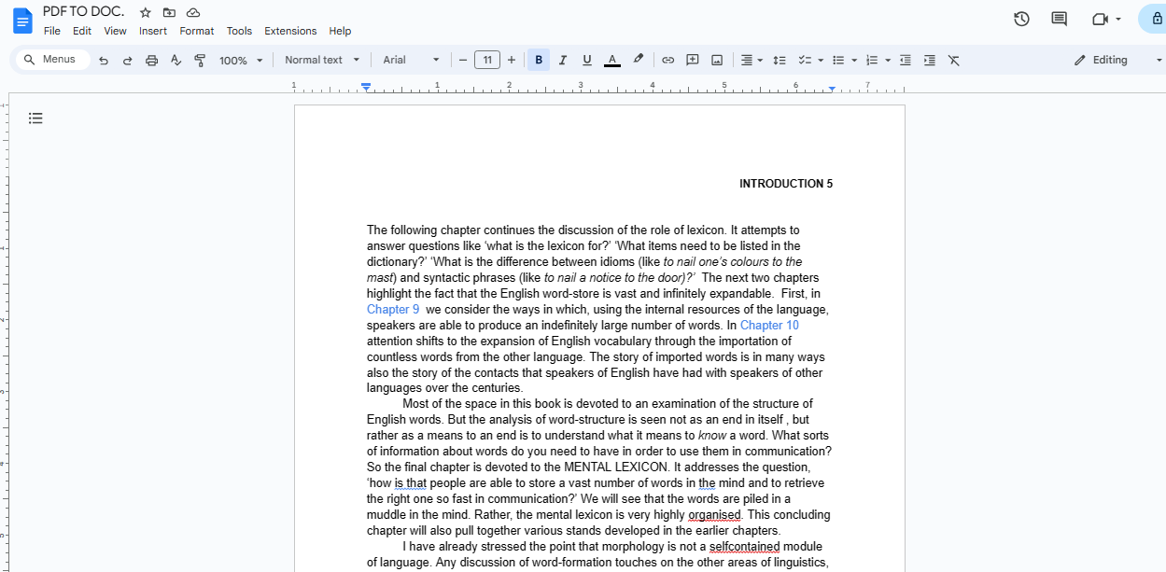Insert a link
1166x572 pixels.
(x=668, y=60)
